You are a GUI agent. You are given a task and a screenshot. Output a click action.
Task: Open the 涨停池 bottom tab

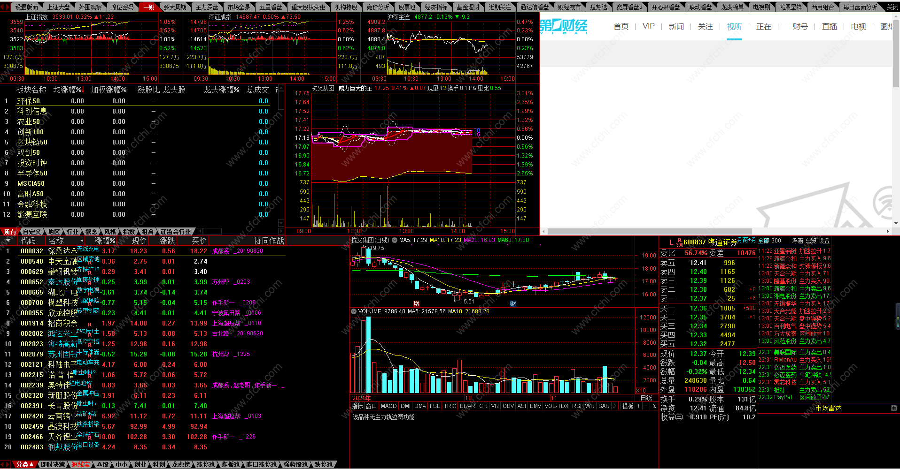tap(205, 464)
